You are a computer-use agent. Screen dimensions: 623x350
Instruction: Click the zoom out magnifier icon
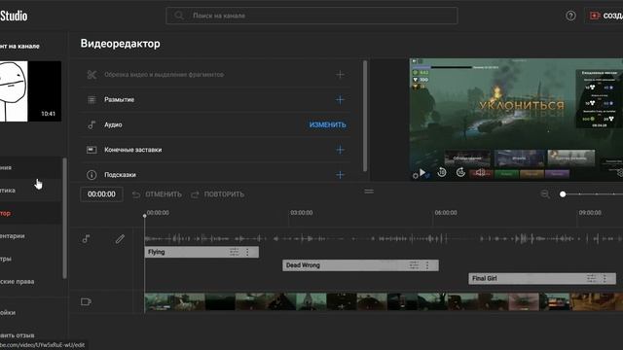tap(545, 194)
